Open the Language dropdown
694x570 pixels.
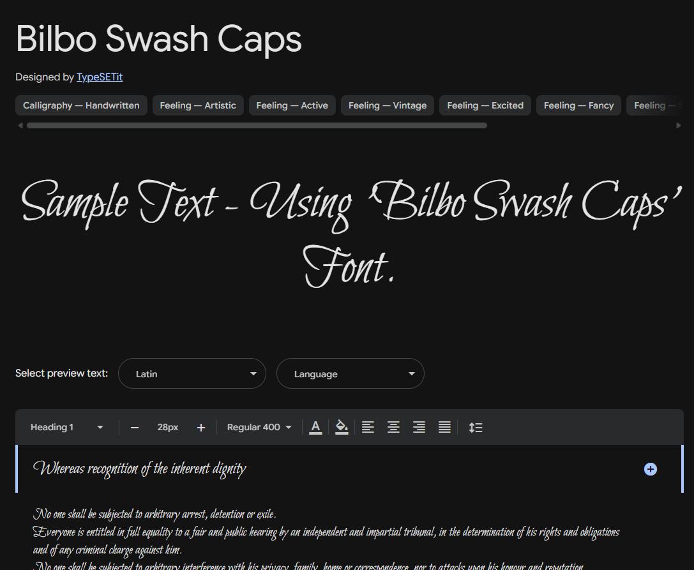coord(350,373)
